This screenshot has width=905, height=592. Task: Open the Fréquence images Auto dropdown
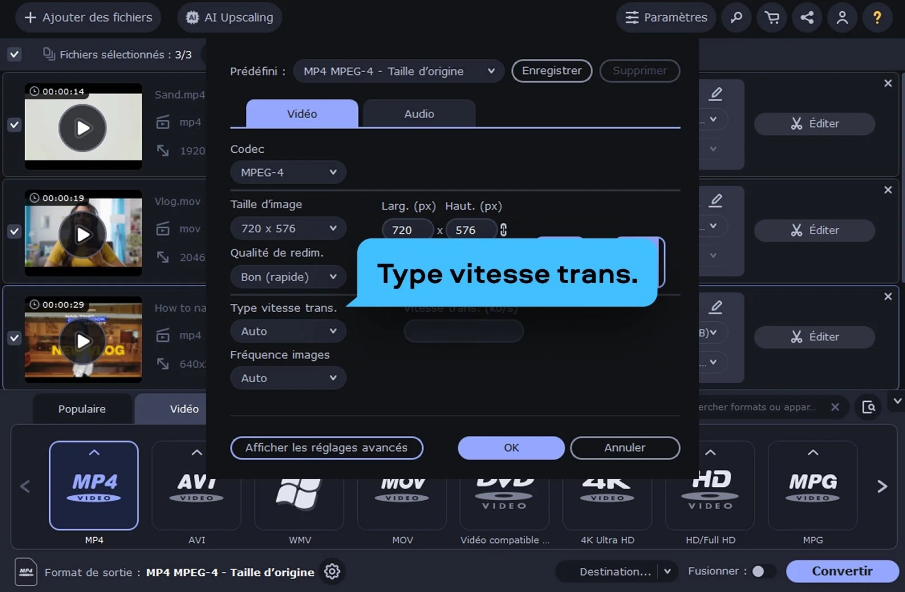[288, 378]
